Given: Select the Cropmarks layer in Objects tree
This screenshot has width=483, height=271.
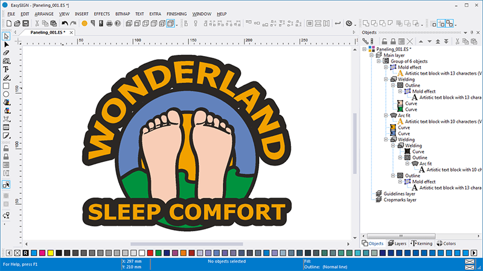Looking at the screenshot, I should (399, 200).
